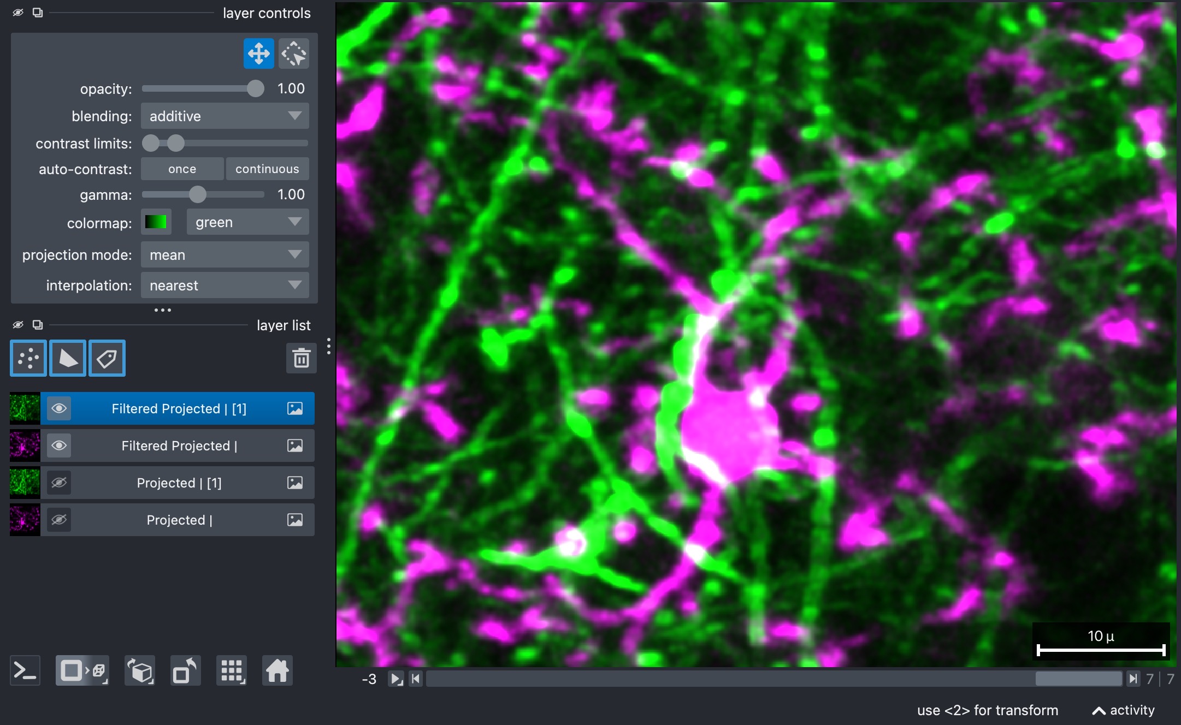The width and height of the screenshot is (1181, 725).
Task: Create a new shapes layer
Action: (68, 358)
